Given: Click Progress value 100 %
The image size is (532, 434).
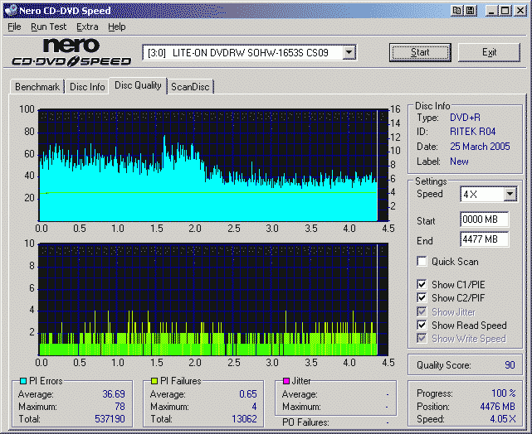Looking at the screenshot, I should (x=504, y=393).
